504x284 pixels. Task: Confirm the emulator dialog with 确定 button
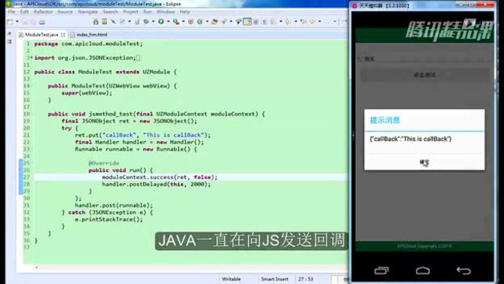424,162
